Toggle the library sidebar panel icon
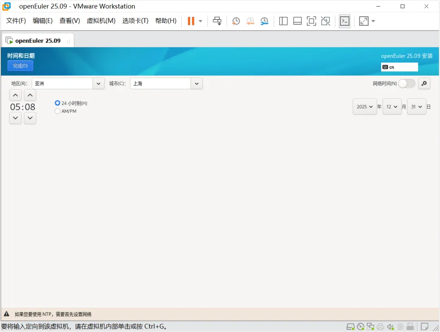The image size is (440, 332). pos(284,21)
